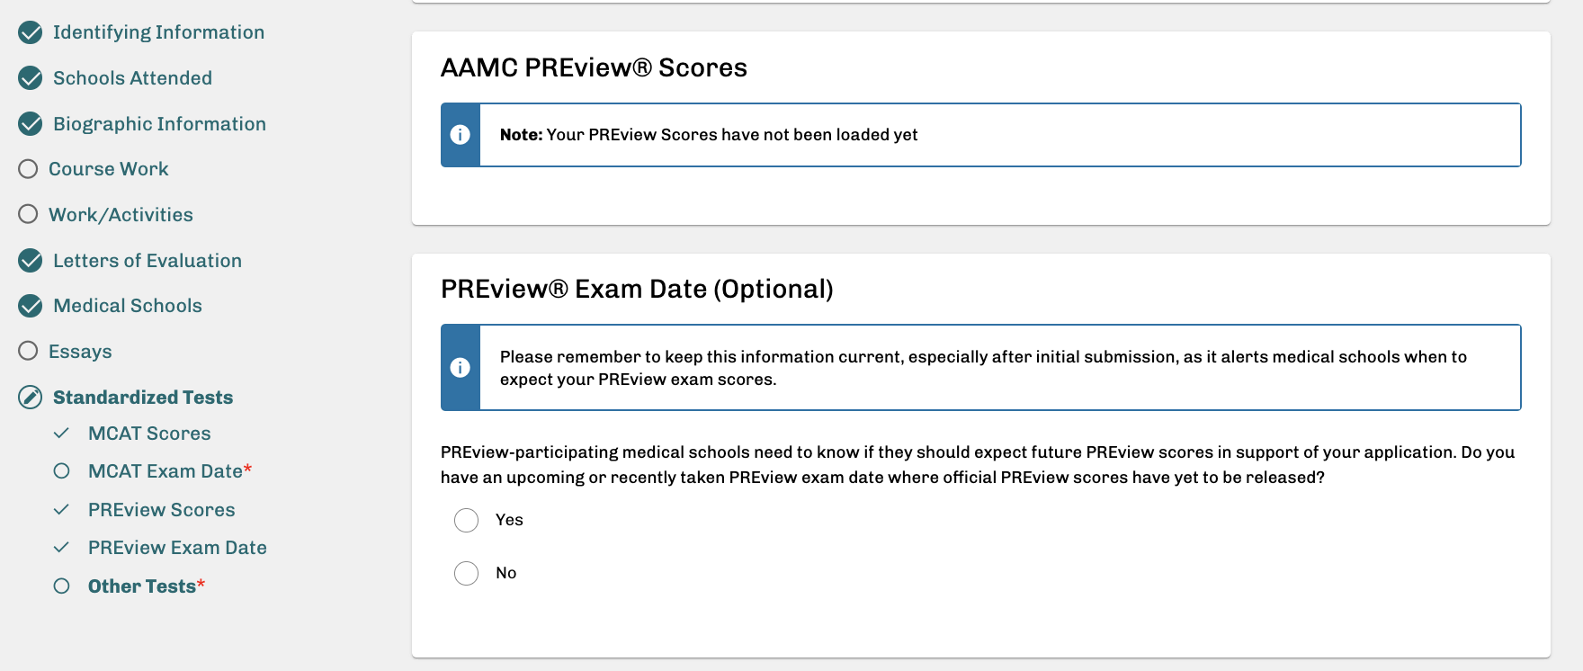Click the info icon in the Exam Date banner

tap(461, 367)
